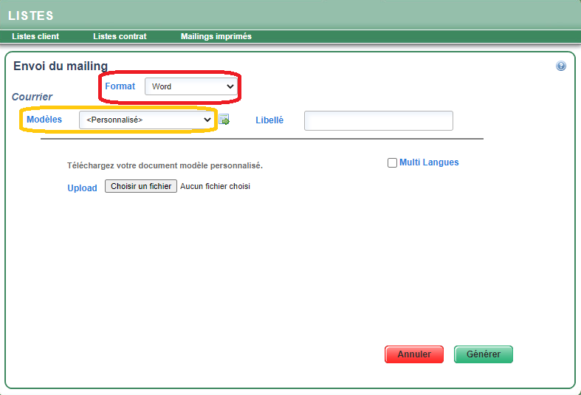
Task: Click the Envoi du mailing heading
Action: coord(61,66)
